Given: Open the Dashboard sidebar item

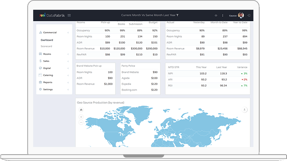Looking at the screenshot, I should [x=47, y=40].
